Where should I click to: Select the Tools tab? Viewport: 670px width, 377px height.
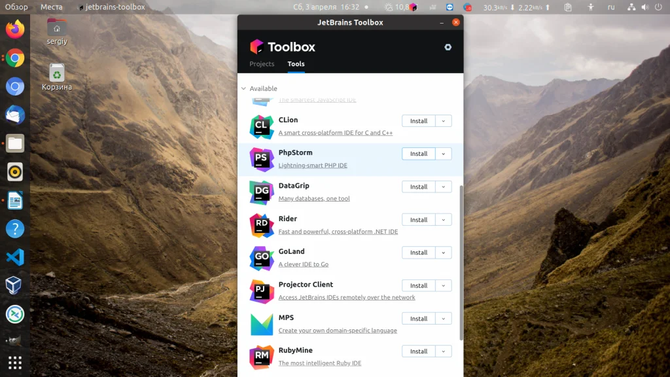click(296, 63)
